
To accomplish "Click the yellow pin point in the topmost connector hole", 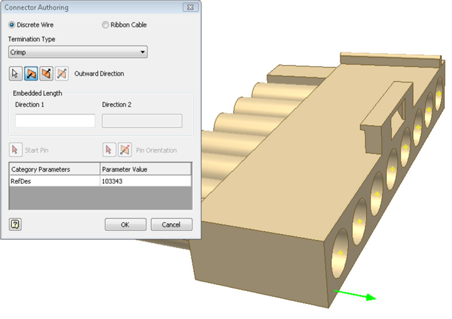I will (x=439, y=93).
